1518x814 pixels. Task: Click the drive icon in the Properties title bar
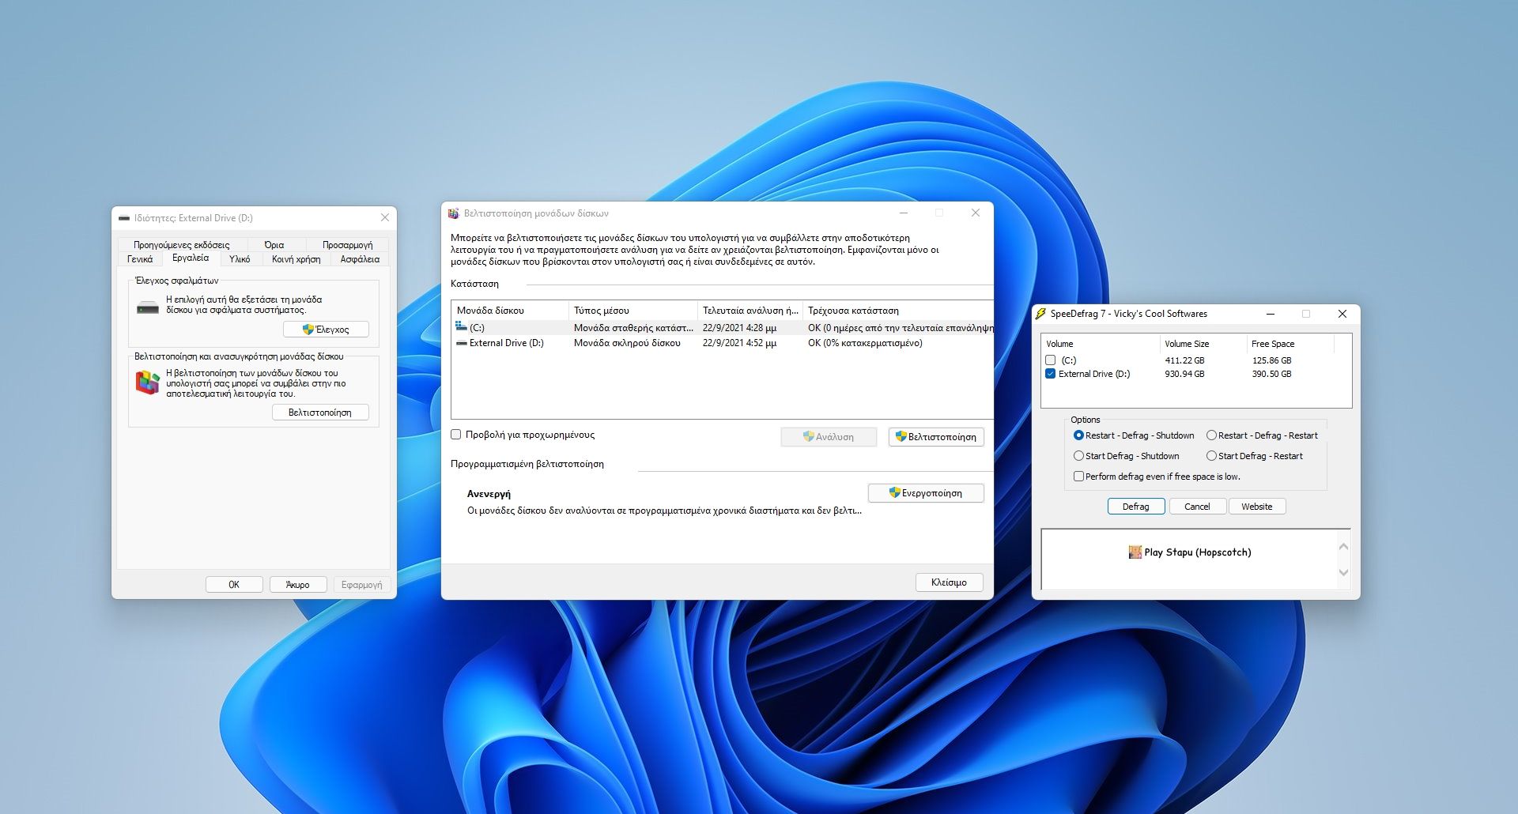coord(123,218)
